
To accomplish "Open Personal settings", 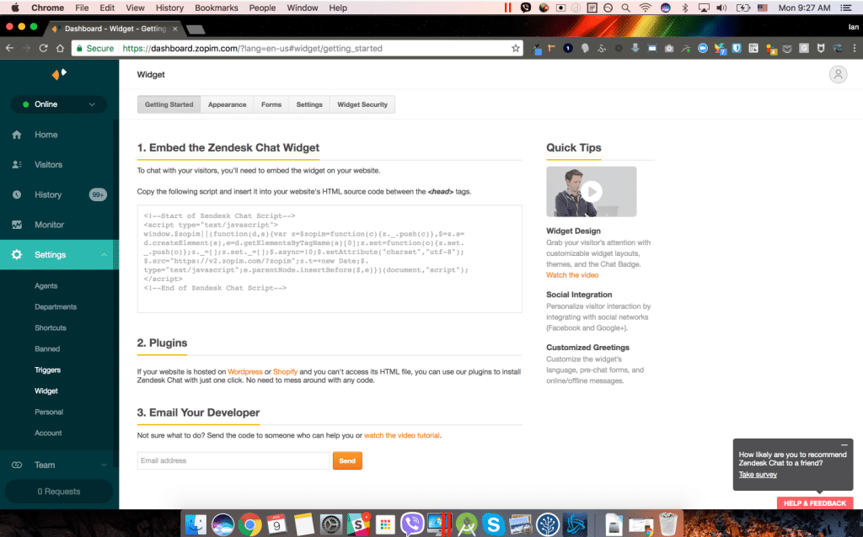I will [48, 412].
